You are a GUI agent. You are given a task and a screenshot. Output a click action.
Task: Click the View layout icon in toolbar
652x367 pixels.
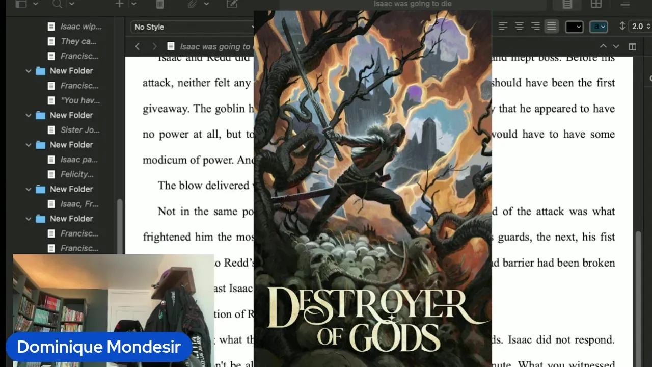pyautogui.click(x=21, y=4)
